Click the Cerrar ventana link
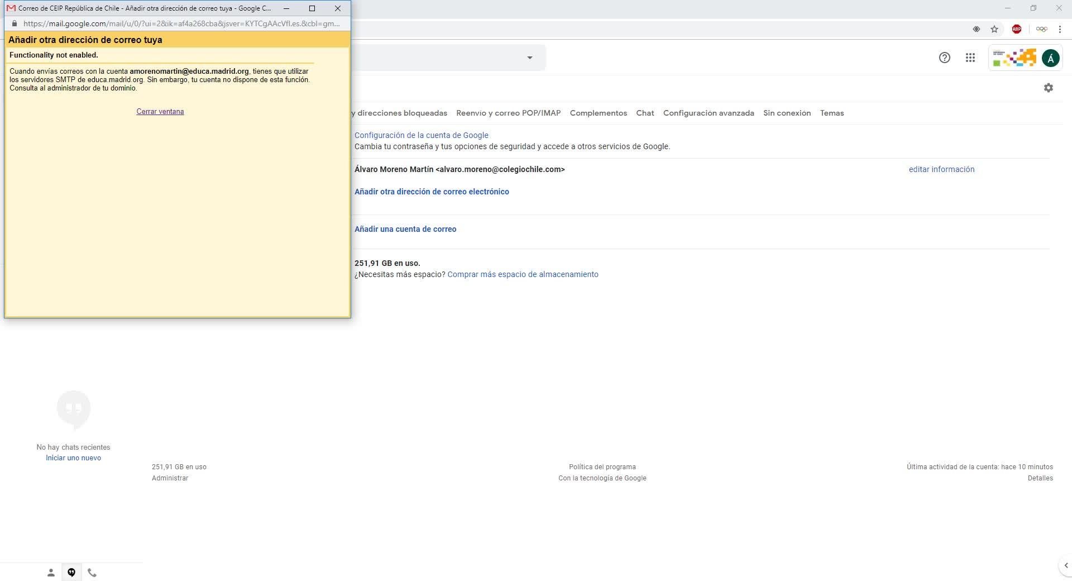The width and height of the screenshot is (1072, 581). [x=160, y=112]
